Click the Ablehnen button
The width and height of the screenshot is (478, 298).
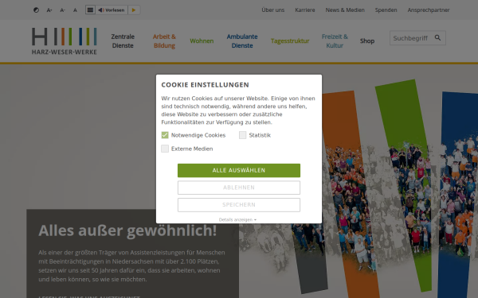pyautogui.click(x=239, y=188)
